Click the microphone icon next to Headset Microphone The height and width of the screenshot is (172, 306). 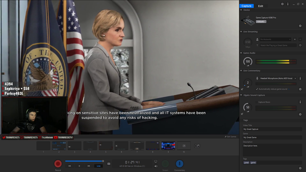pos(257,78)
